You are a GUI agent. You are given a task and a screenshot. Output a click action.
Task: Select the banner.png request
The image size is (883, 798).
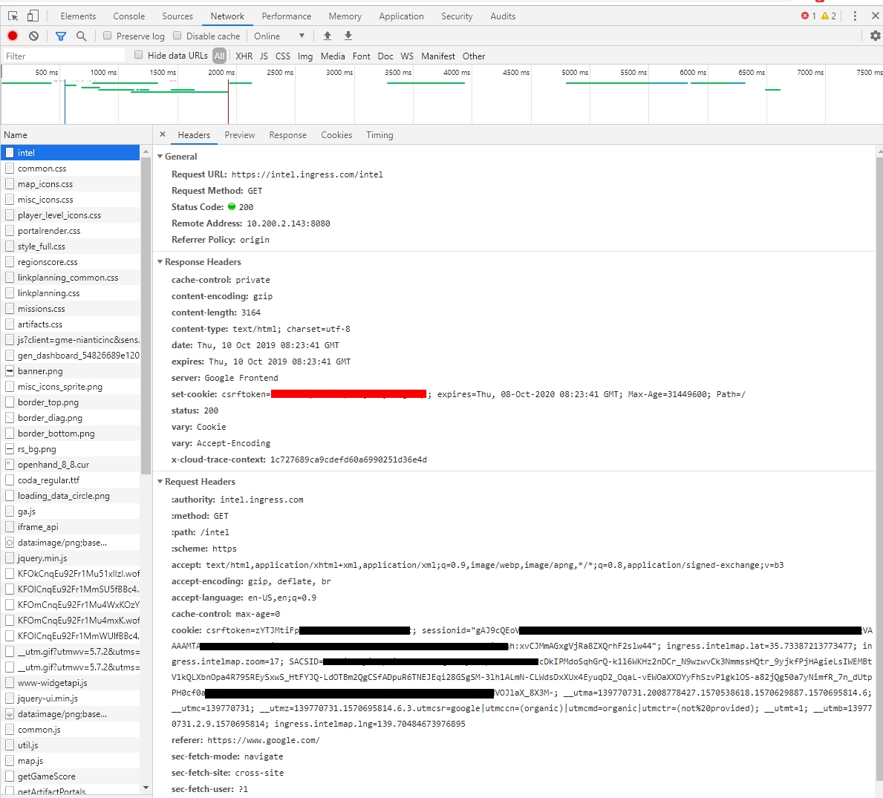[71, 371]
